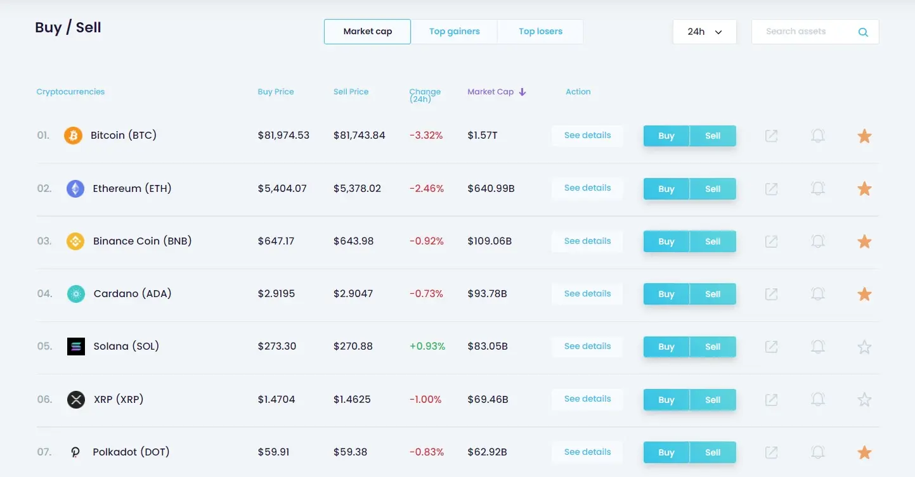
Task: Sell Ethereum button
Action: click(x=713, y=189)
